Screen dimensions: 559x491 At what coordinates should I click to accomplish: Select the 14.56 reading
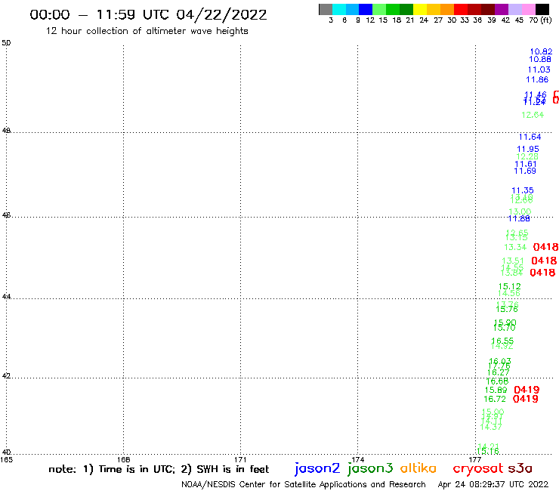pyautogui.click(x=508, y=293)
